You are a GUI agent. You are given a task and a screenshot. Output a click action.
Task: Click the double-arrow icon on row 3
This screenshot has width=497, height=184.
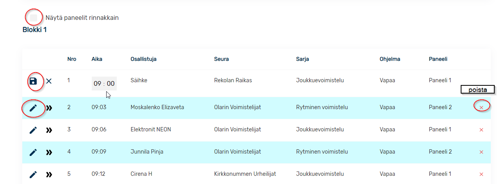[x=49, y=130]
